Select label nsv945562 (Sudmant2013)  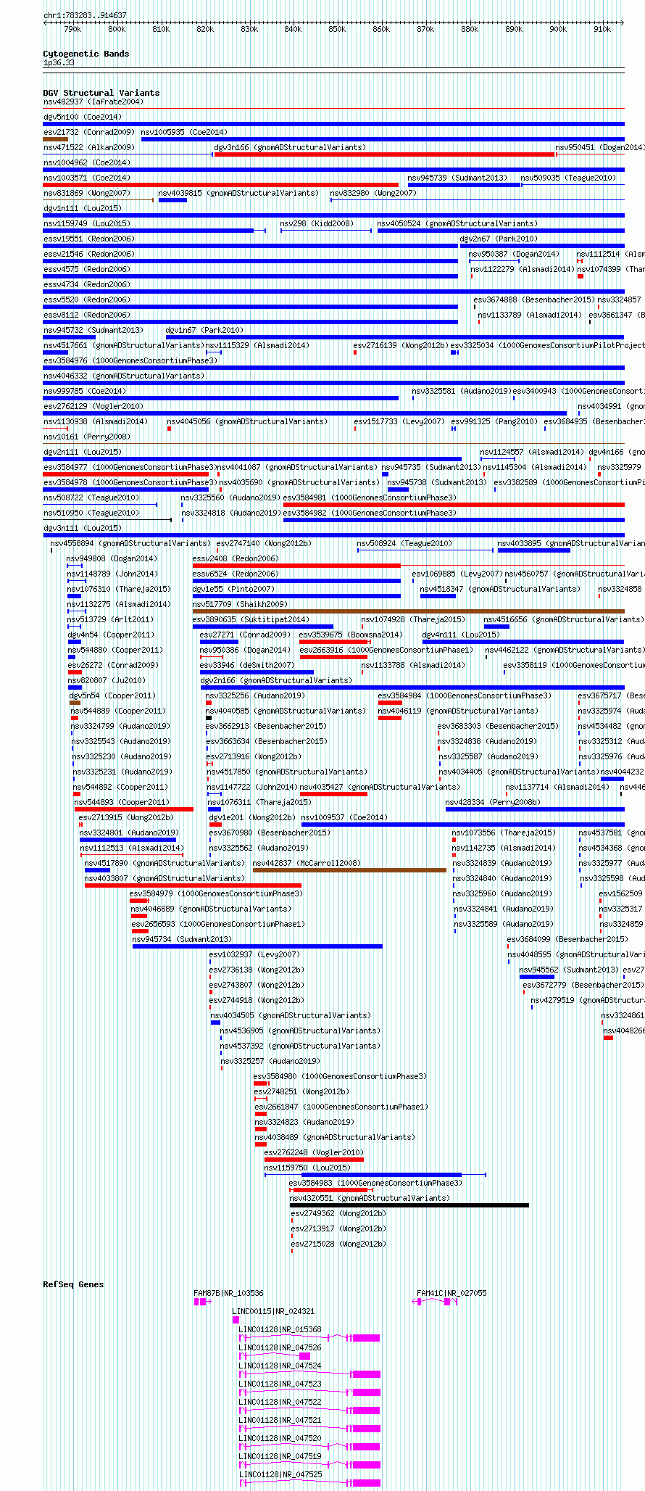569,970
